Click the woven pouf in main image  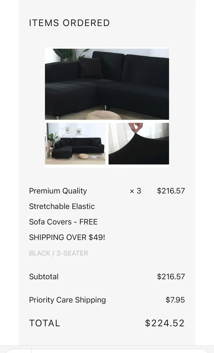(x=103, y=115)
